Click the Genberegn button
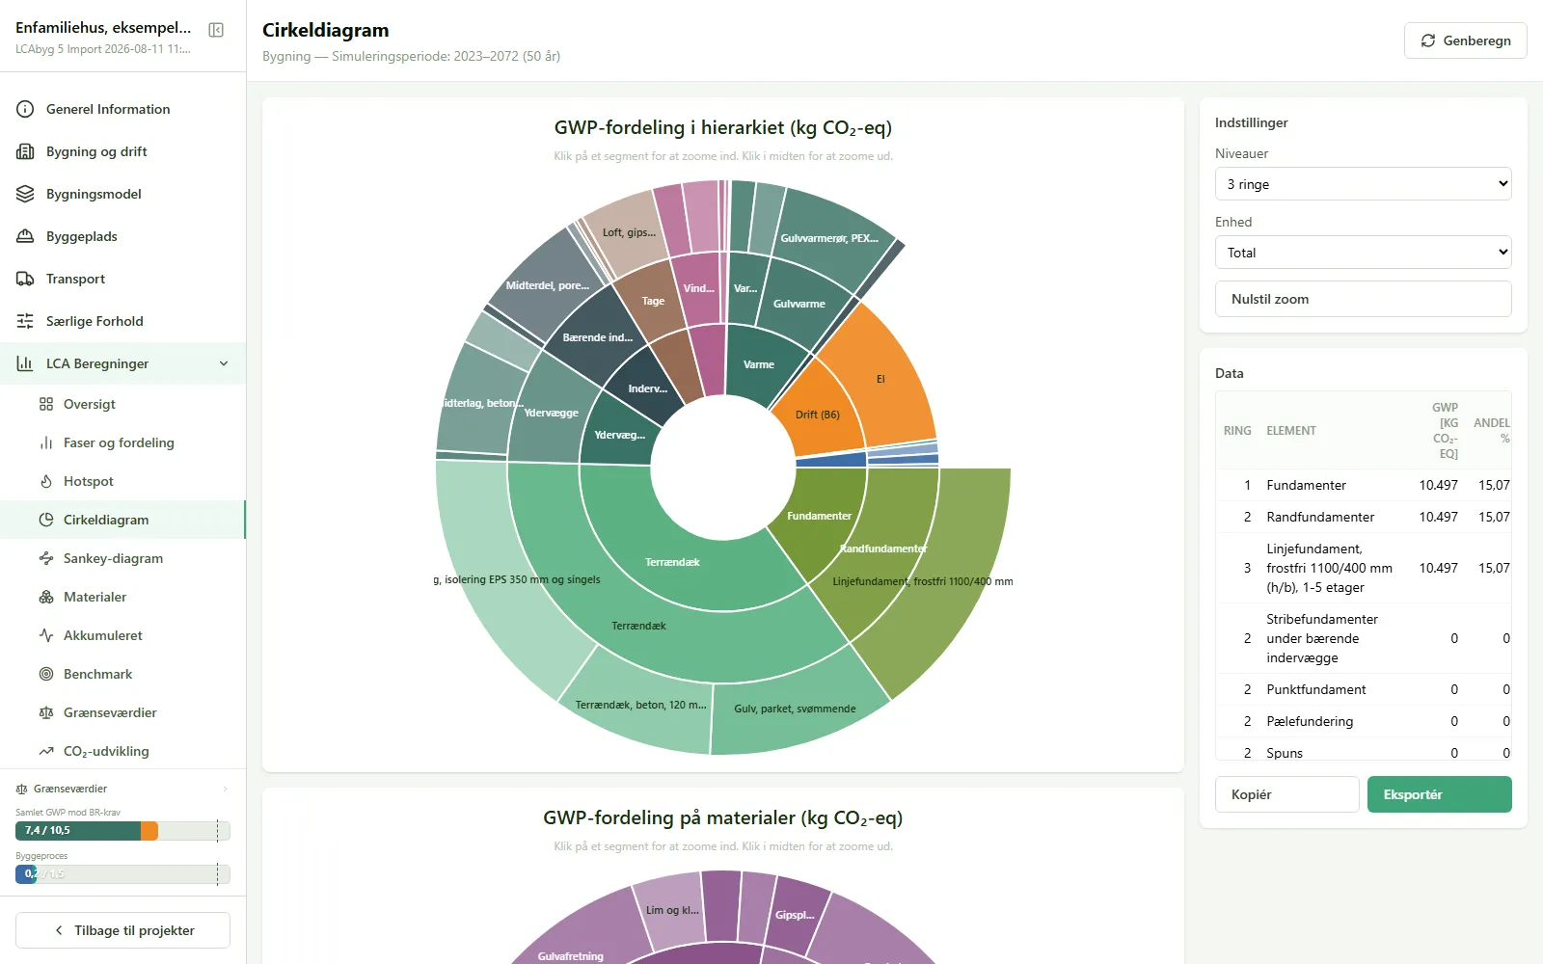This screenshot has height=964, width=1543. (1465, 40)
